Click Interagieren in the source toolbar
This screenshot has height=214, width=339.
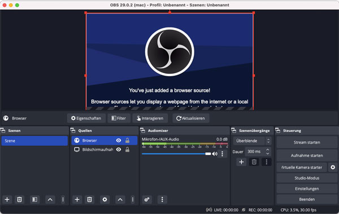coord(150,118)
